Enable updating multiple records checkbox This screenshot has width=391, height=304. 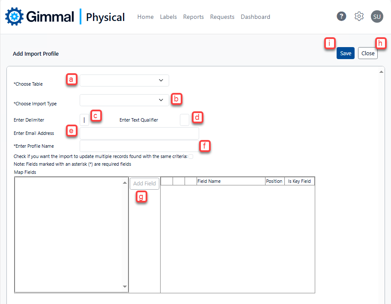click(x=191, y=157)
